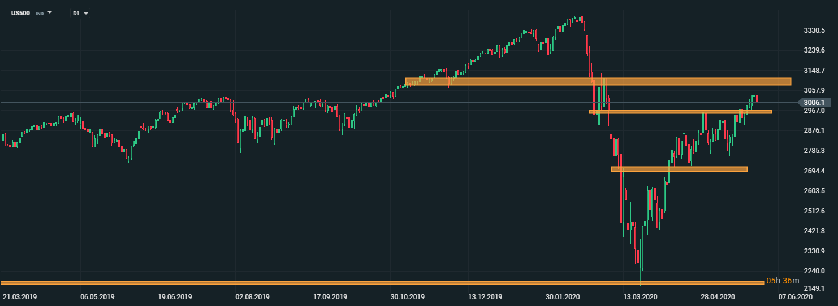Open the D1 timeframe dropdown
This screenshot has width=838, height=306.
(x=80, y=13)
